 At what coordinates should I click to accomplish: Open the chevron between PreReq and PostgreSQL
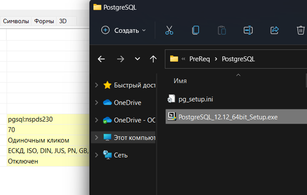pyautogui.click(x=216, y=59)
